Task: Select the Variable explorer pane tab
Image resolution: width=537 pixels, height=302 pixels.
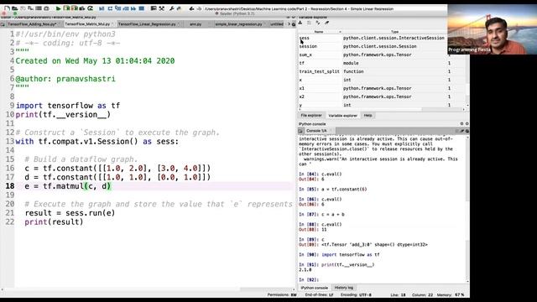Action: coord(343,116)
